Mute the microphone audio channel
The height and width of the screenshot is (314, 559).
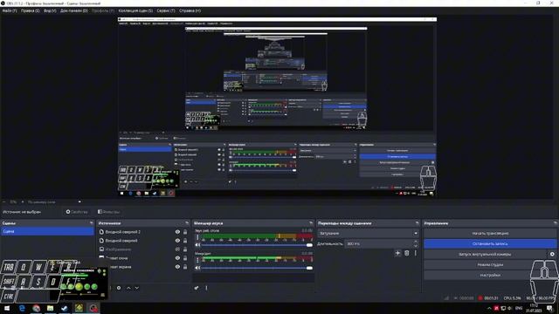[197, 268]
